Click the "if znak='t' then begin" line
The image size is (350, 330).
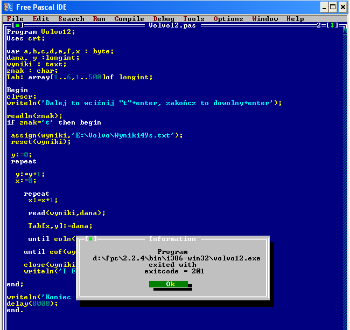coord(54,122)
